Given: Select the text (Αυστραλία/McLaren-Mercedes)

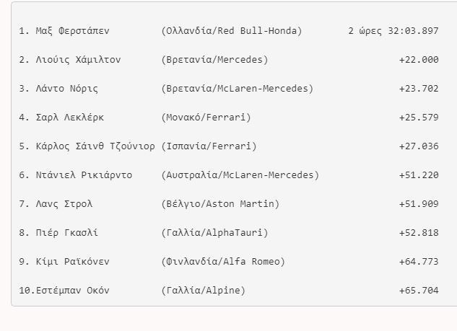Looking at the screenshot, I should click(240, 175).
